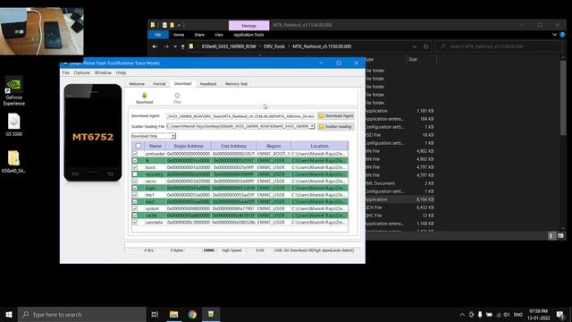The width and height of the screenshot is (572, 322).
Task: Switch Explorer to large icons view
Action: 560,236
